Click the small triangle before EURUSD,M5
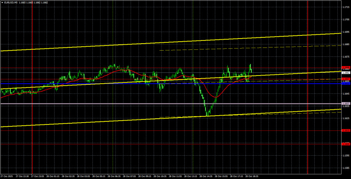 [2, 2]
